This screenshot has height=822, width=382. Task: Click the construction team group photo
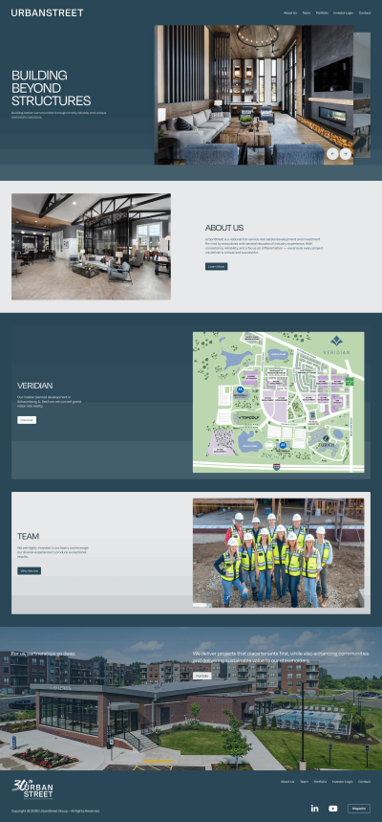click(x=279, y=552)
